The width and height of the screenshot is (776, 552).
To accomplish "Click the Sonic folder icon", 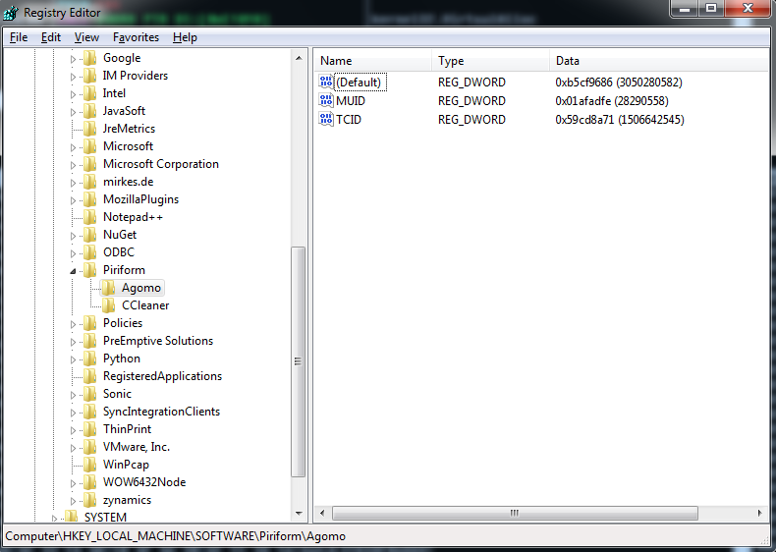I will coord(90,394).
